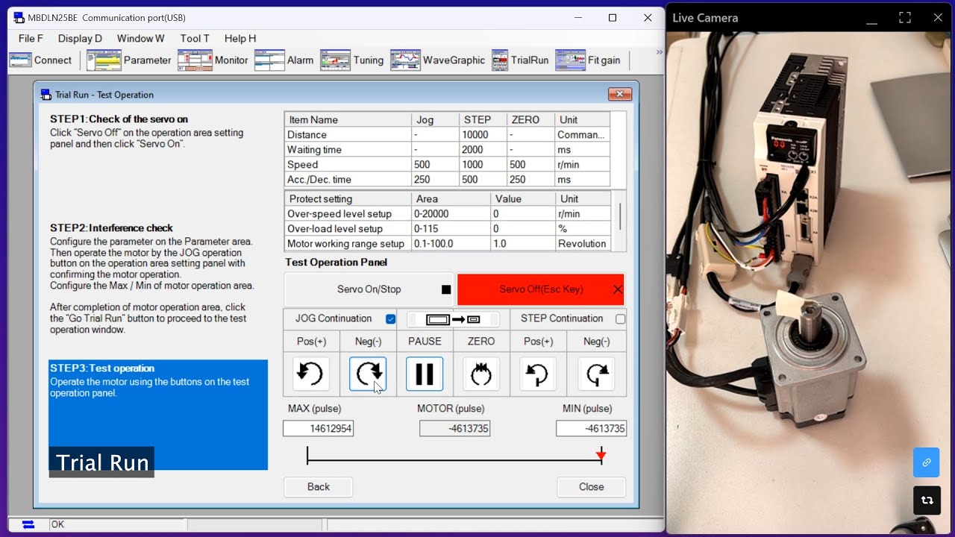955x537 pixels.
Task: Enable the JOG Continuation checkbox
Action: [x=390, y=319]
